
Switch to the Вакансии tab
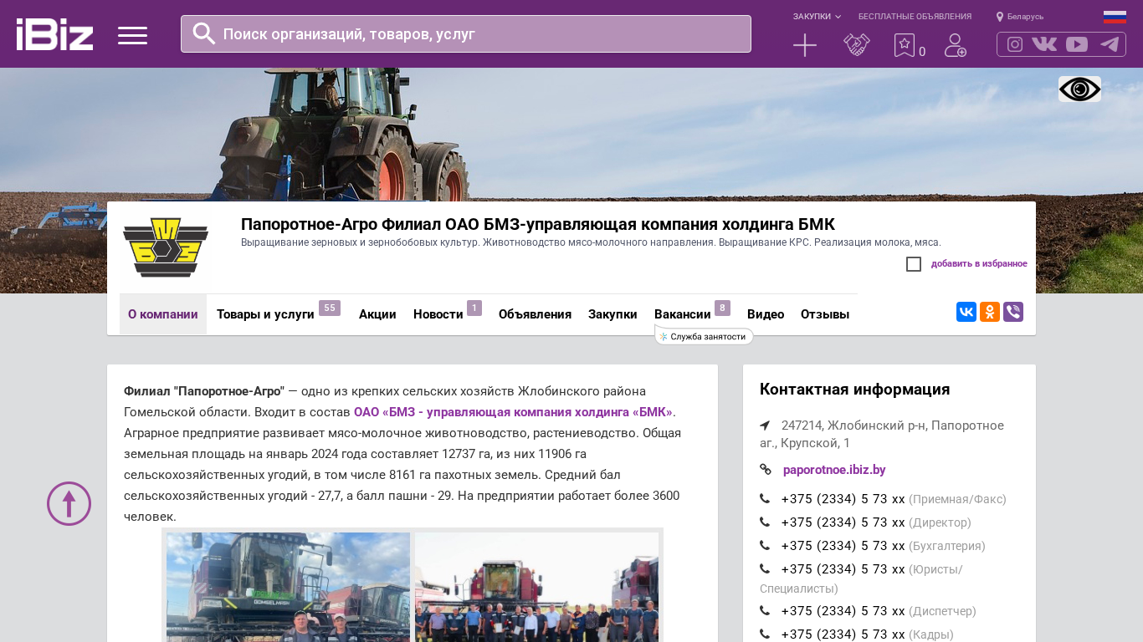[x=682, y=314]
